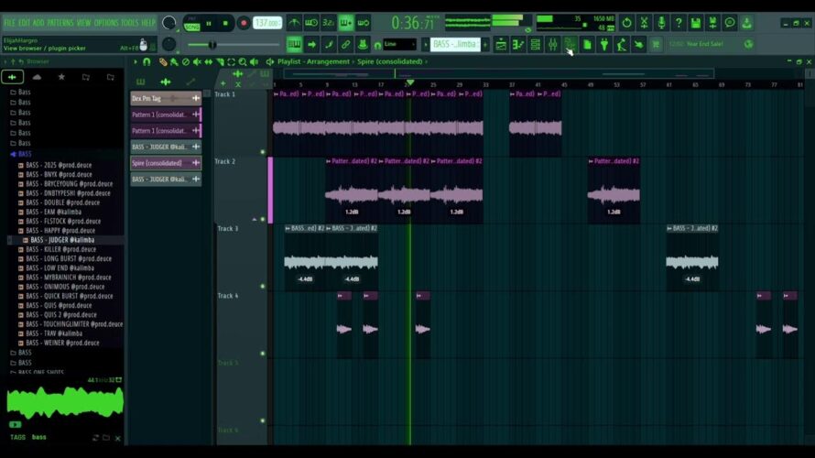
Task: Click the download content icon
Action: tap(747, 23)
